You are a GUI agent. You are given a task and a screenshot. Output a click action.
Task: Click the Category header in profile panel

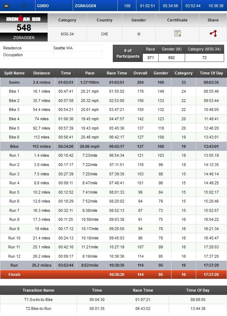tap(67, 20)
